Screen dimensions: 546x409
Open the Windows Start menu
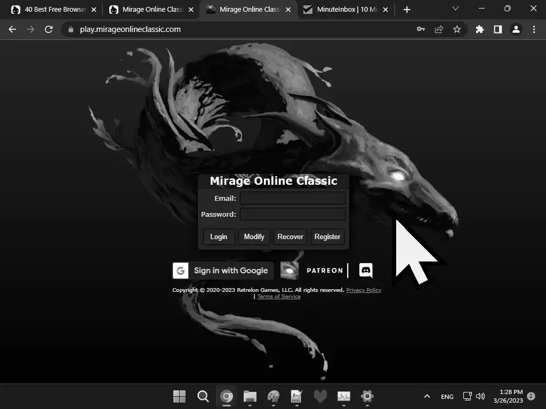coord(179,396)
